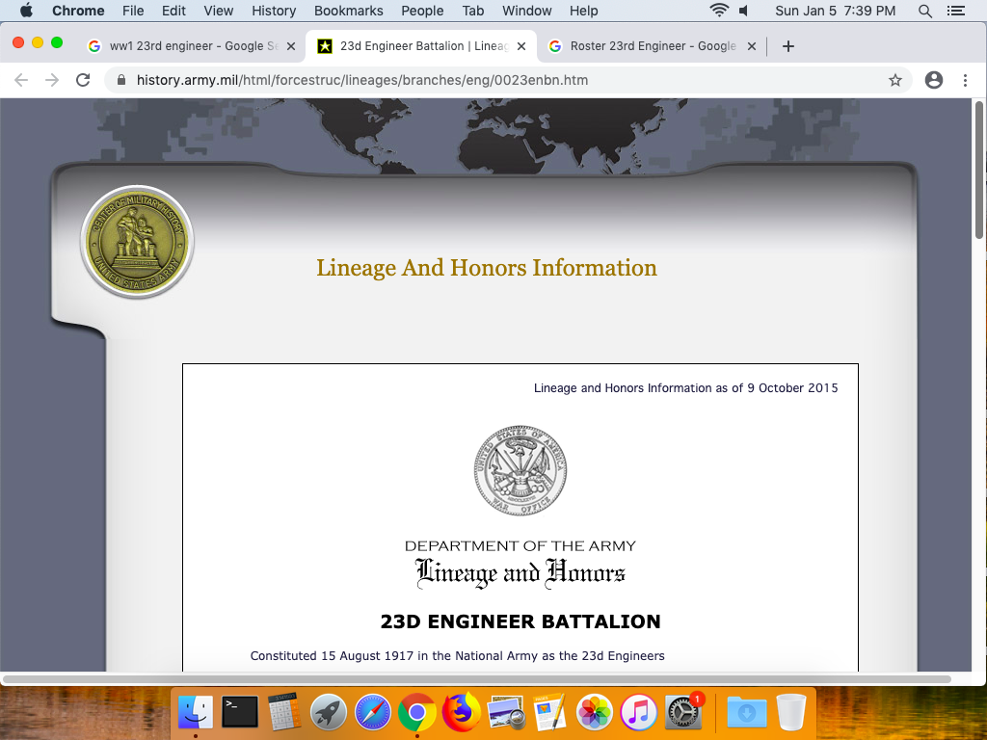Open the History menu in the menu bar
The width and height of the screenshot is (987, 740).
click(x=274, y=11)
